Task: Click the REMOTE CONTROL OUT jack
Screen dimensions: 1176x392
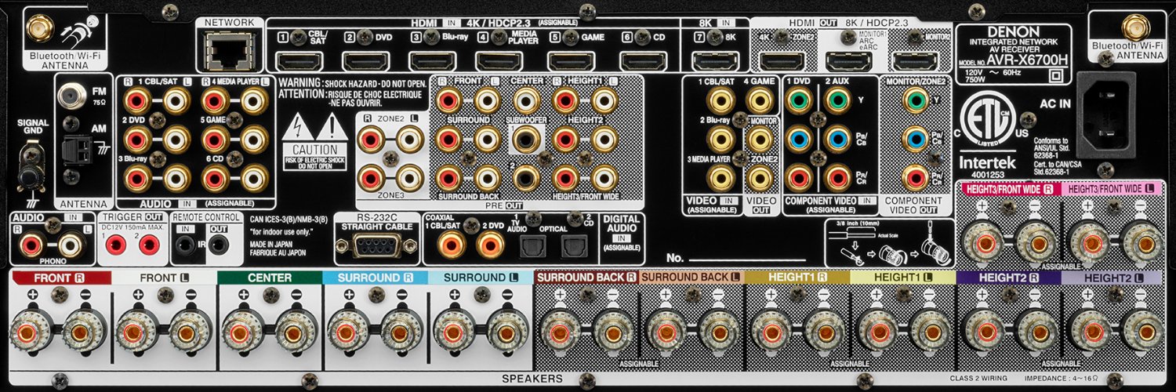Action: click(x=217, y=245)
